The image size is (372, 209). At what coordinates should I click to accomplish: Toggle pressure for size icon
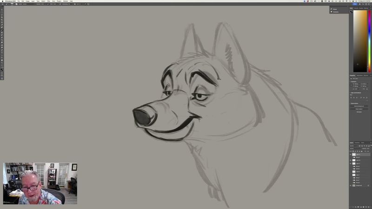[85, 4]
